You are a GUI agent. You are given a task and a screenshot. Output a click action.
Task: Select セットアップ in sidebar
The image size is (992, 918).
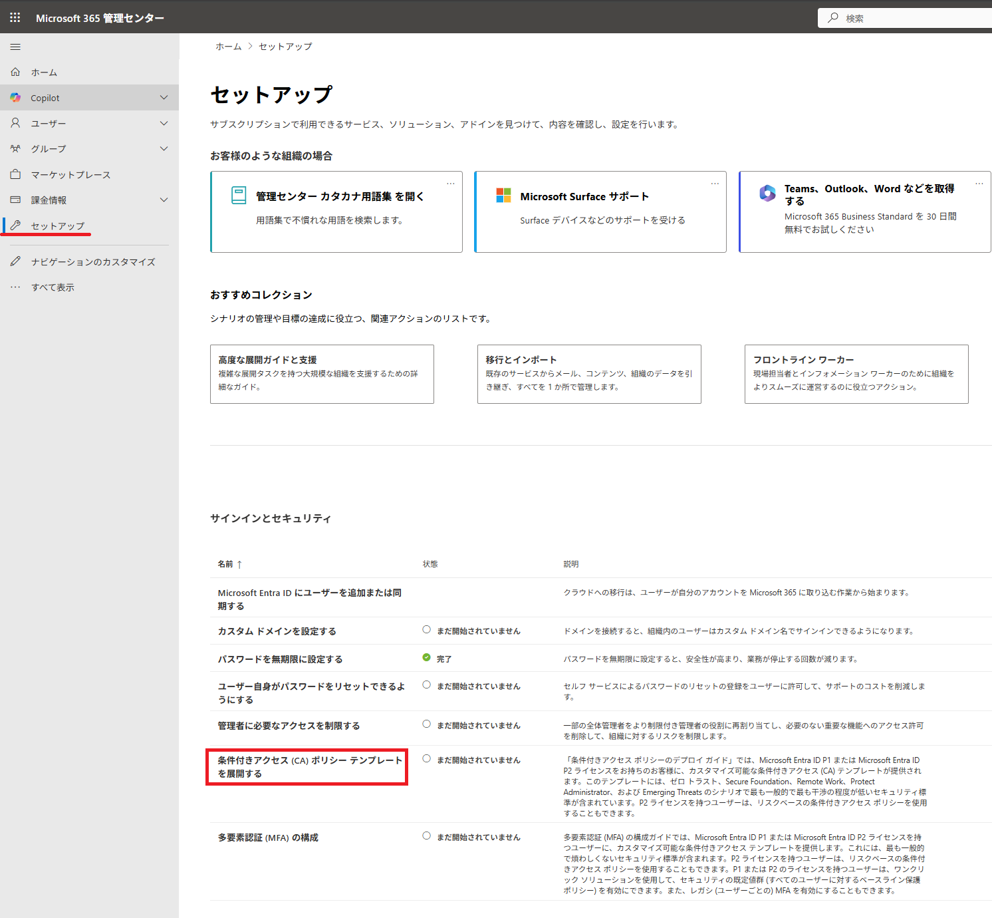click(89, 226)
